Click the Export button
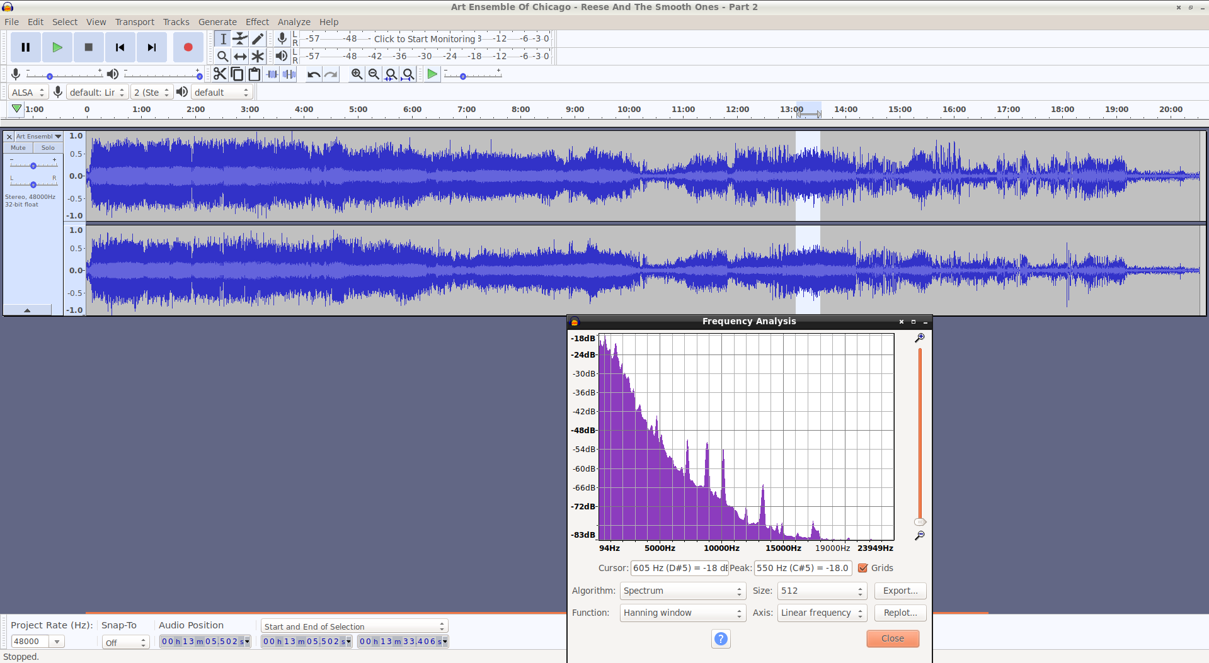 pyautogui.click(x=900, y=591)
